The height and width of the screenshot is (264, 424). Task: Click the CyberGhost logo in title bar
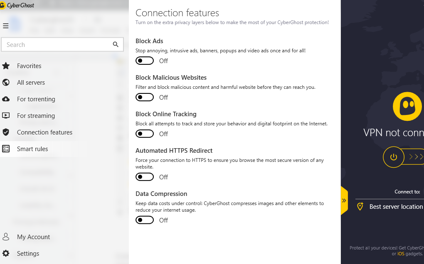(17, 5)
